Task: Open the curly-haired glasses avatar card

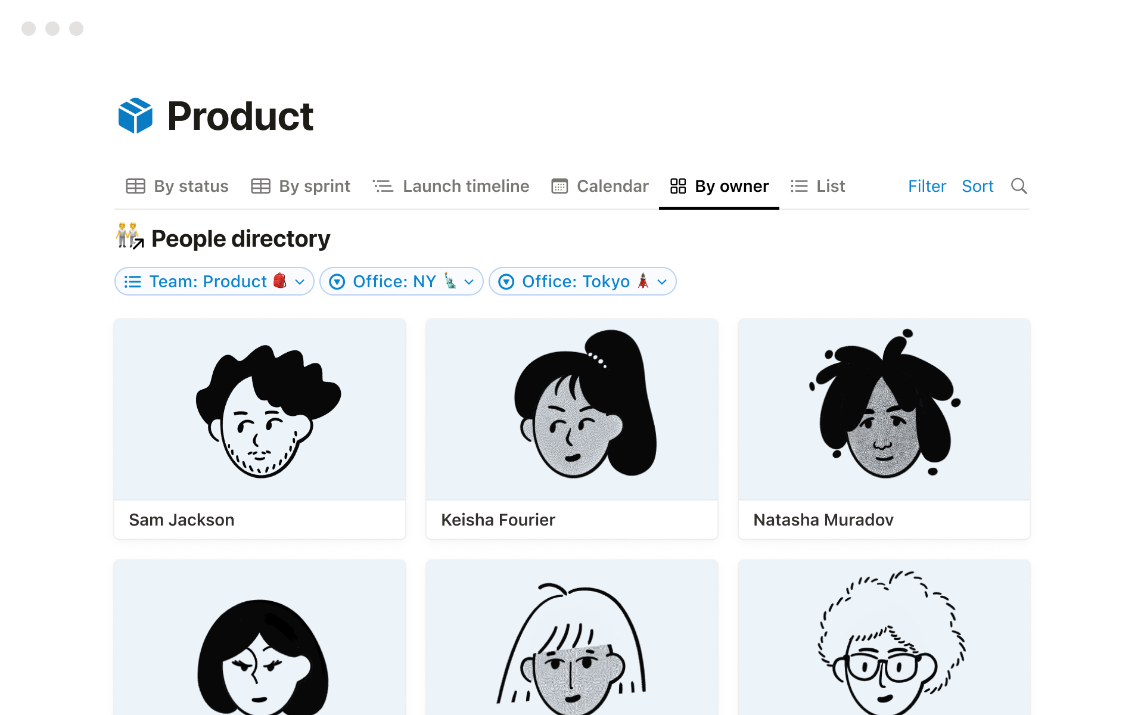Action: point(884,638)
